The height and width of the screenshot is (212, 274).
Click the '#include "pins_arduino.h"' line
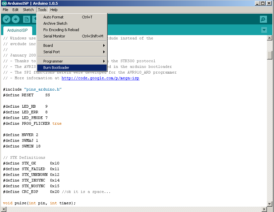tap(32, 90)
